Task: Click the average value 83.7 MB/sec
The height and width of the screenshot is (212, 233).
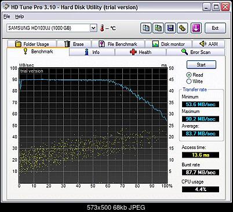Action: point(201,133)
